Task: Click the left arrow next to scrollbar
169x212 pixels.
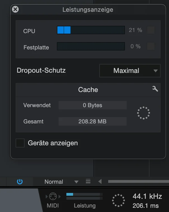Action: pos(100,181)
